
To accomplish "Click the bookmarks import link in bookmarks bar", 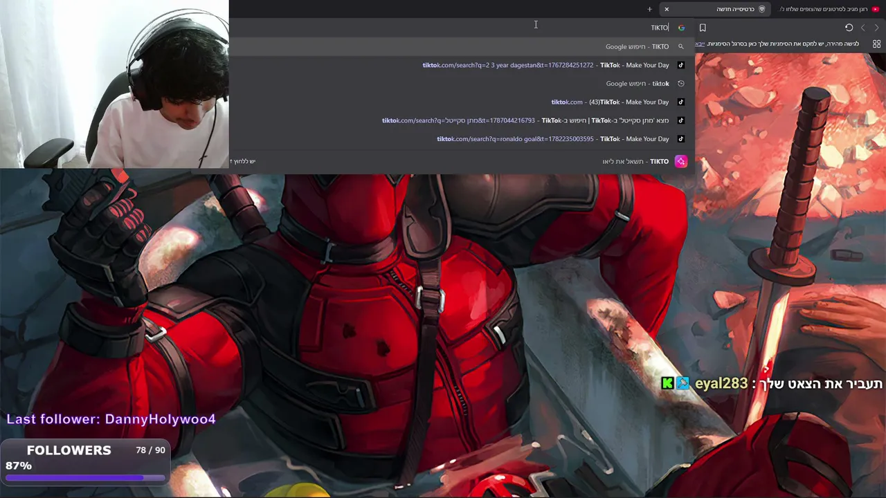I will point(700,44).
